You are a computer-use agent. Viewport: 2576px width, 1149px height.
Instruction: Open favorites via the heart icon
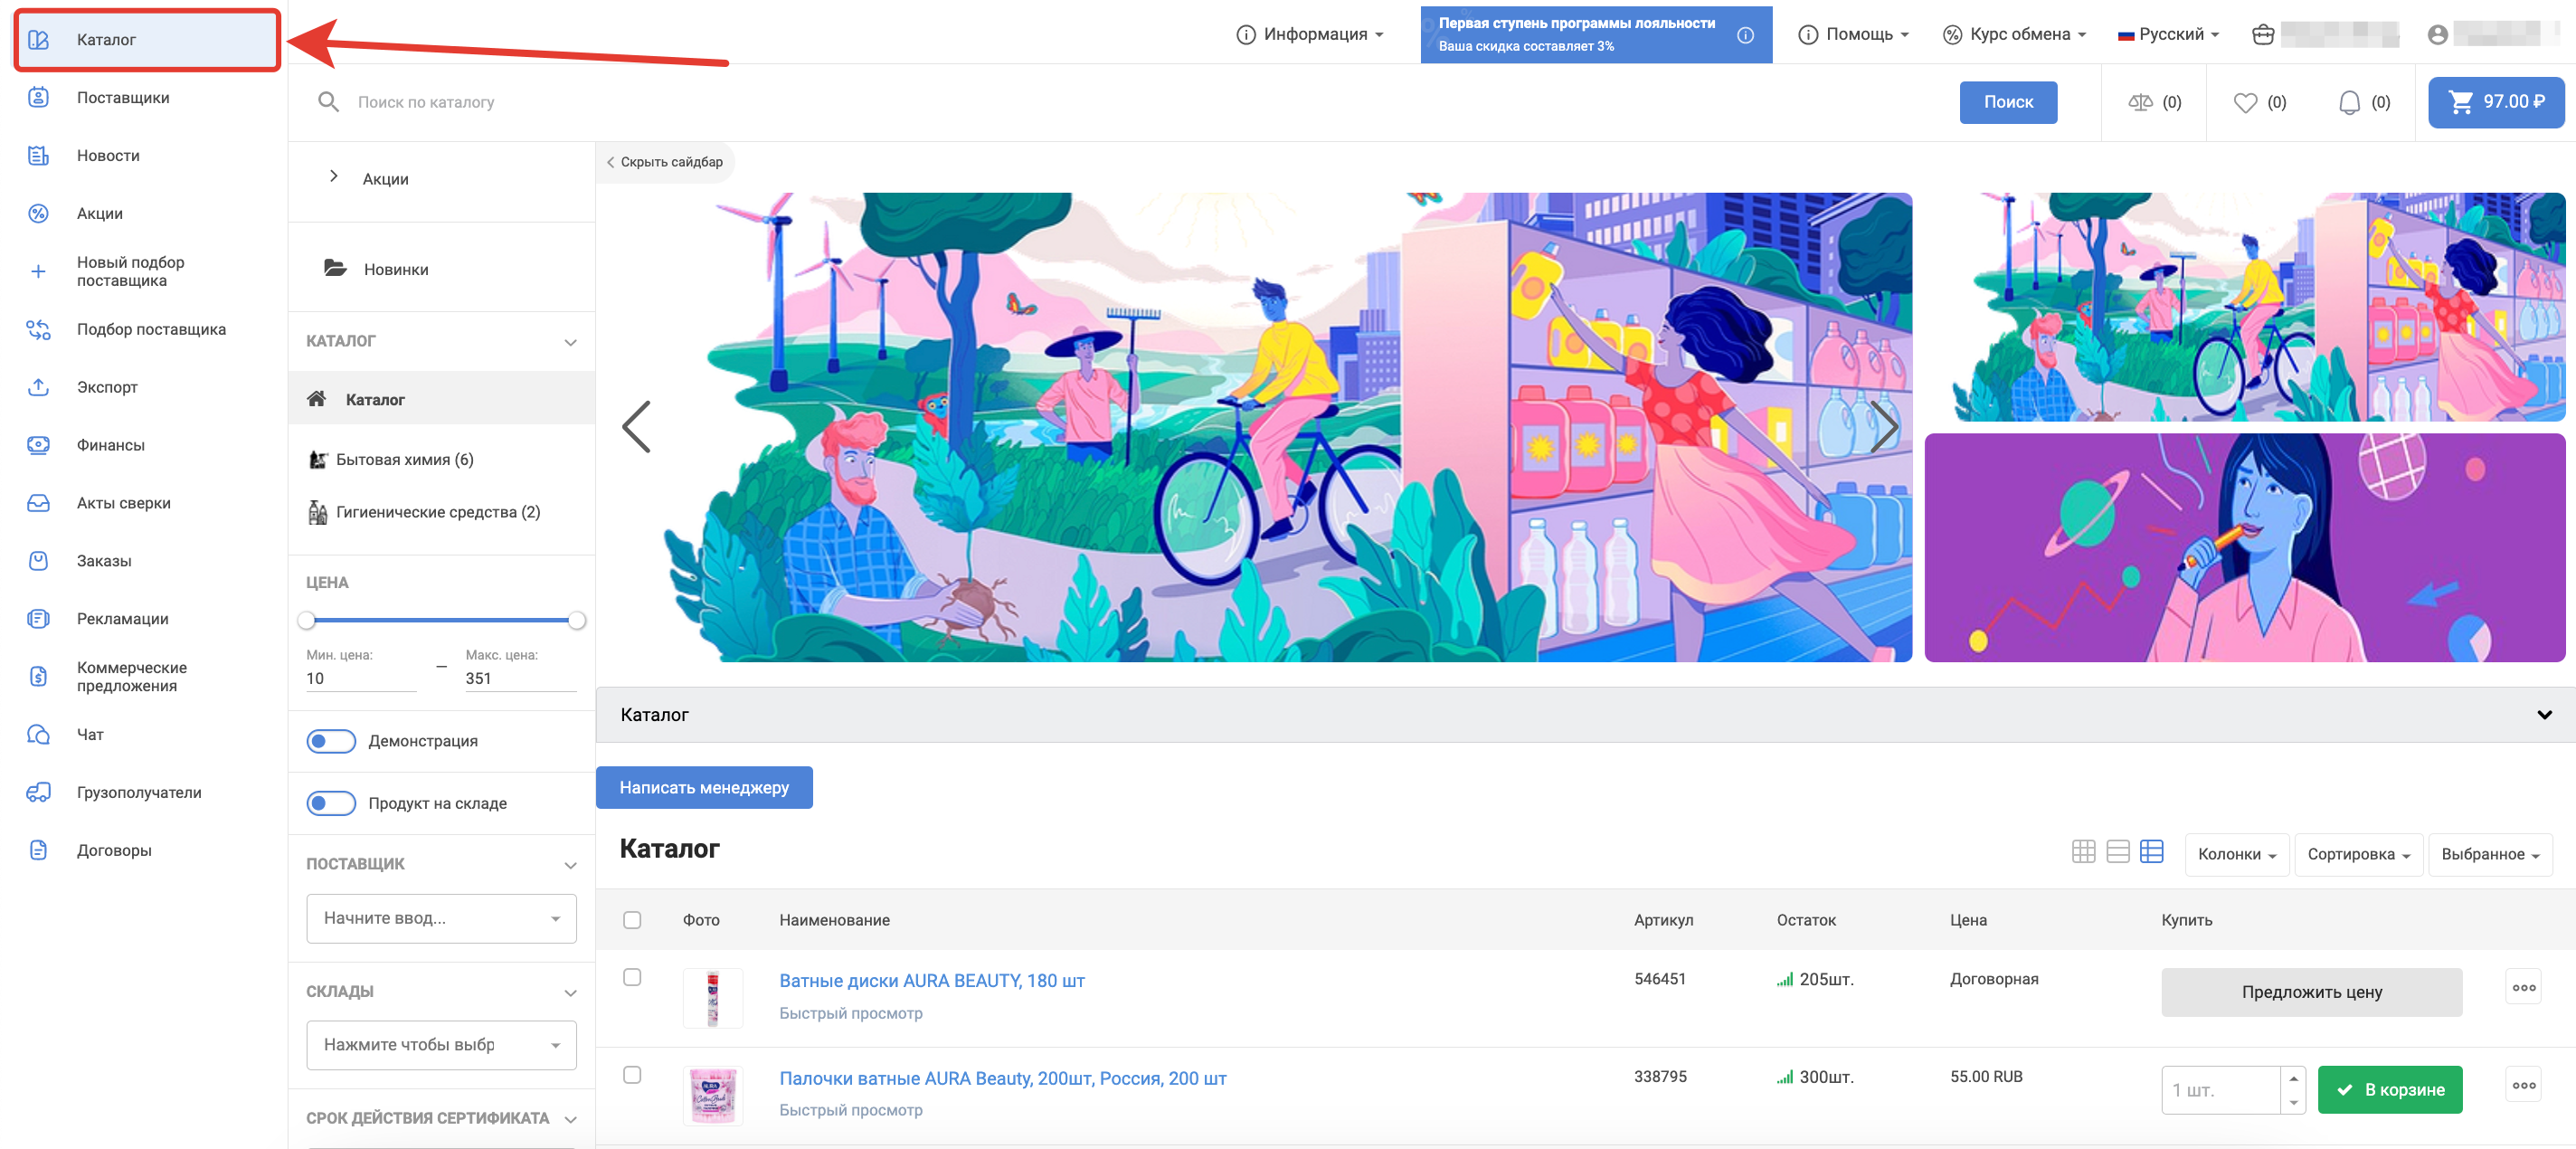tap(2245, 102)
